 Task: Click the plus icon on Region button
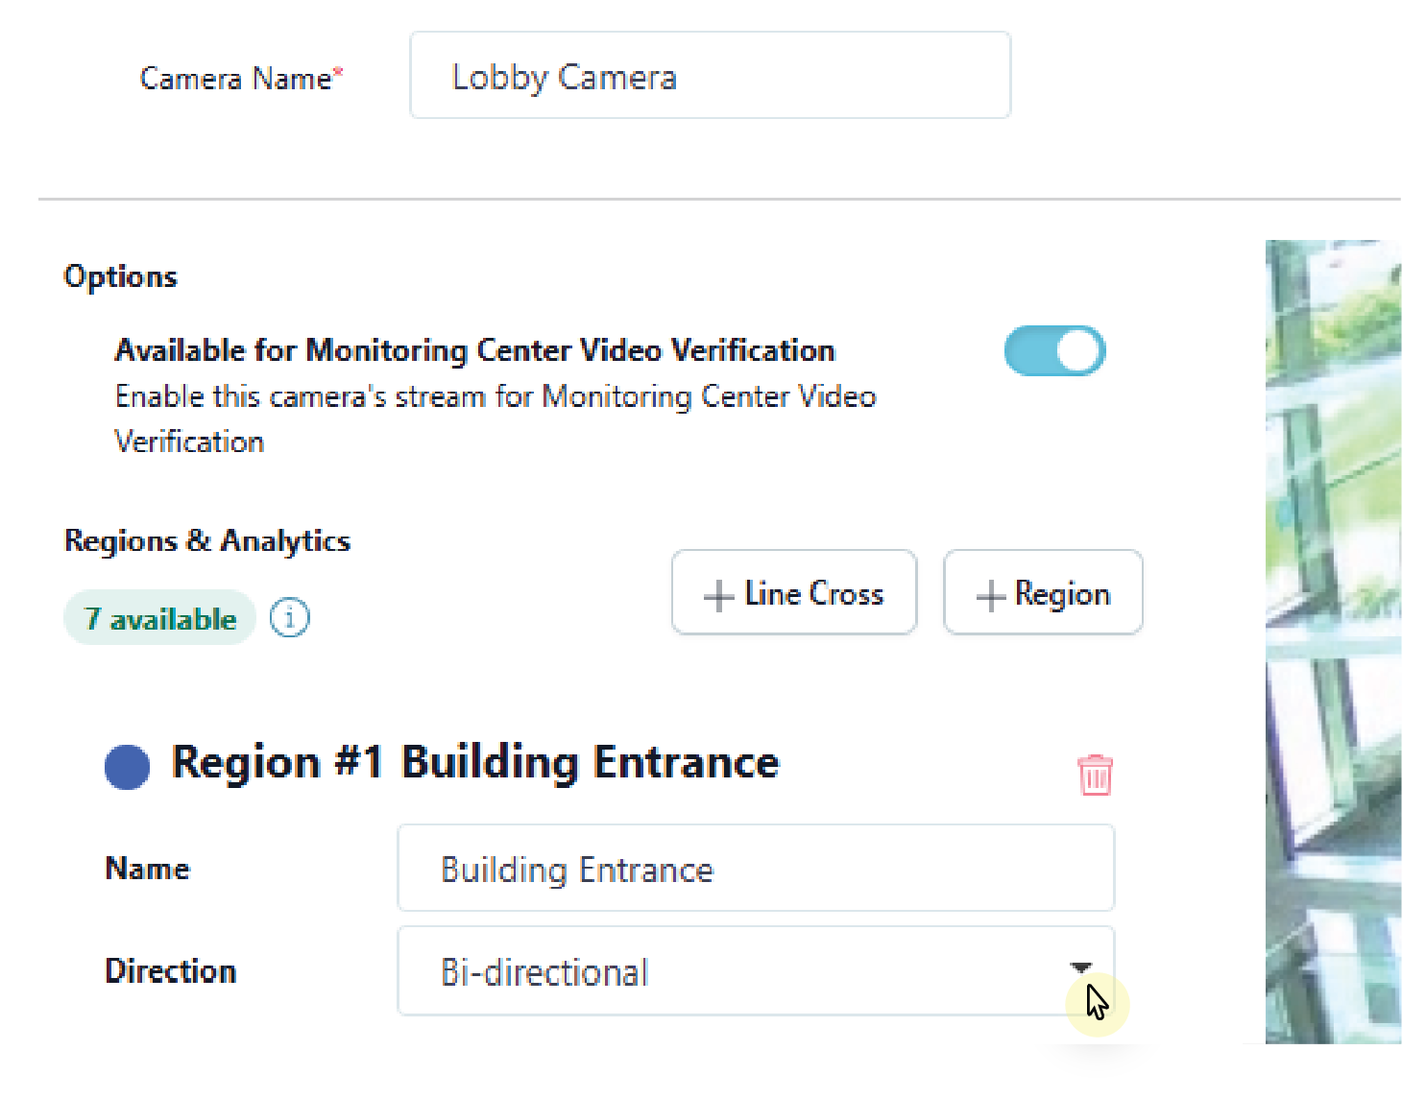(x=988, y=593)
